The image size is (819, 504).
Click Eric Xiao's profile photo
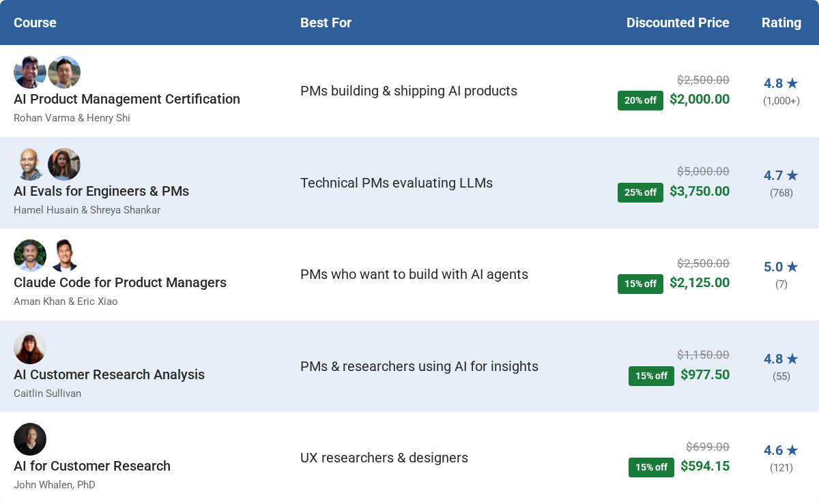coord(64,256)
